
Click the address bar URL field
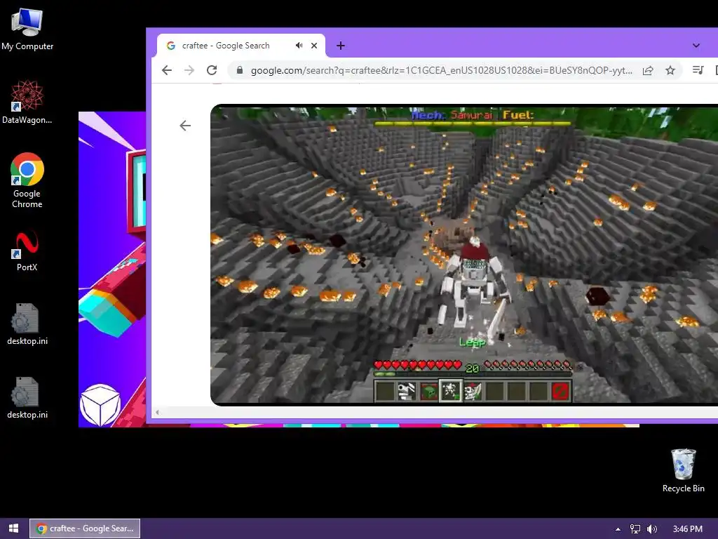pos(442,70)
